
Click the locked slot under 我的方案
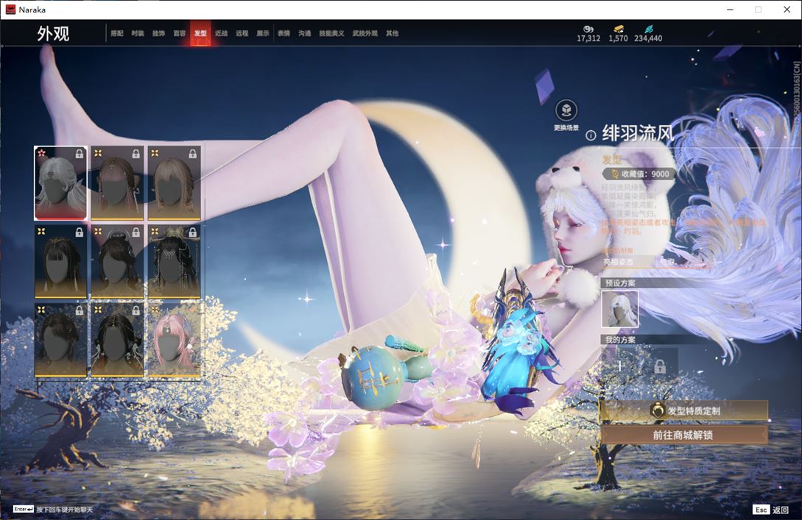point(660,366)
